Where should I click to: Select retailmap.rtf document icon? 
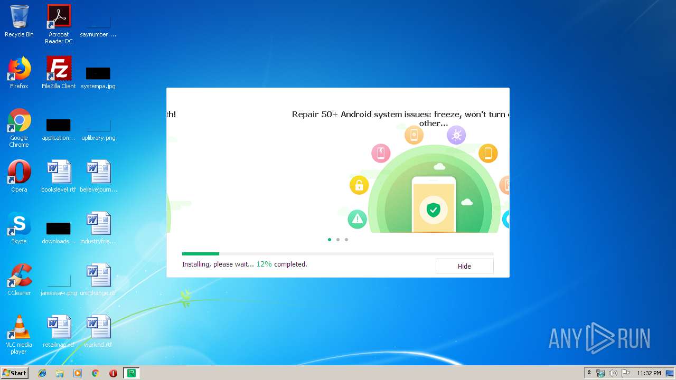point(59,331)
